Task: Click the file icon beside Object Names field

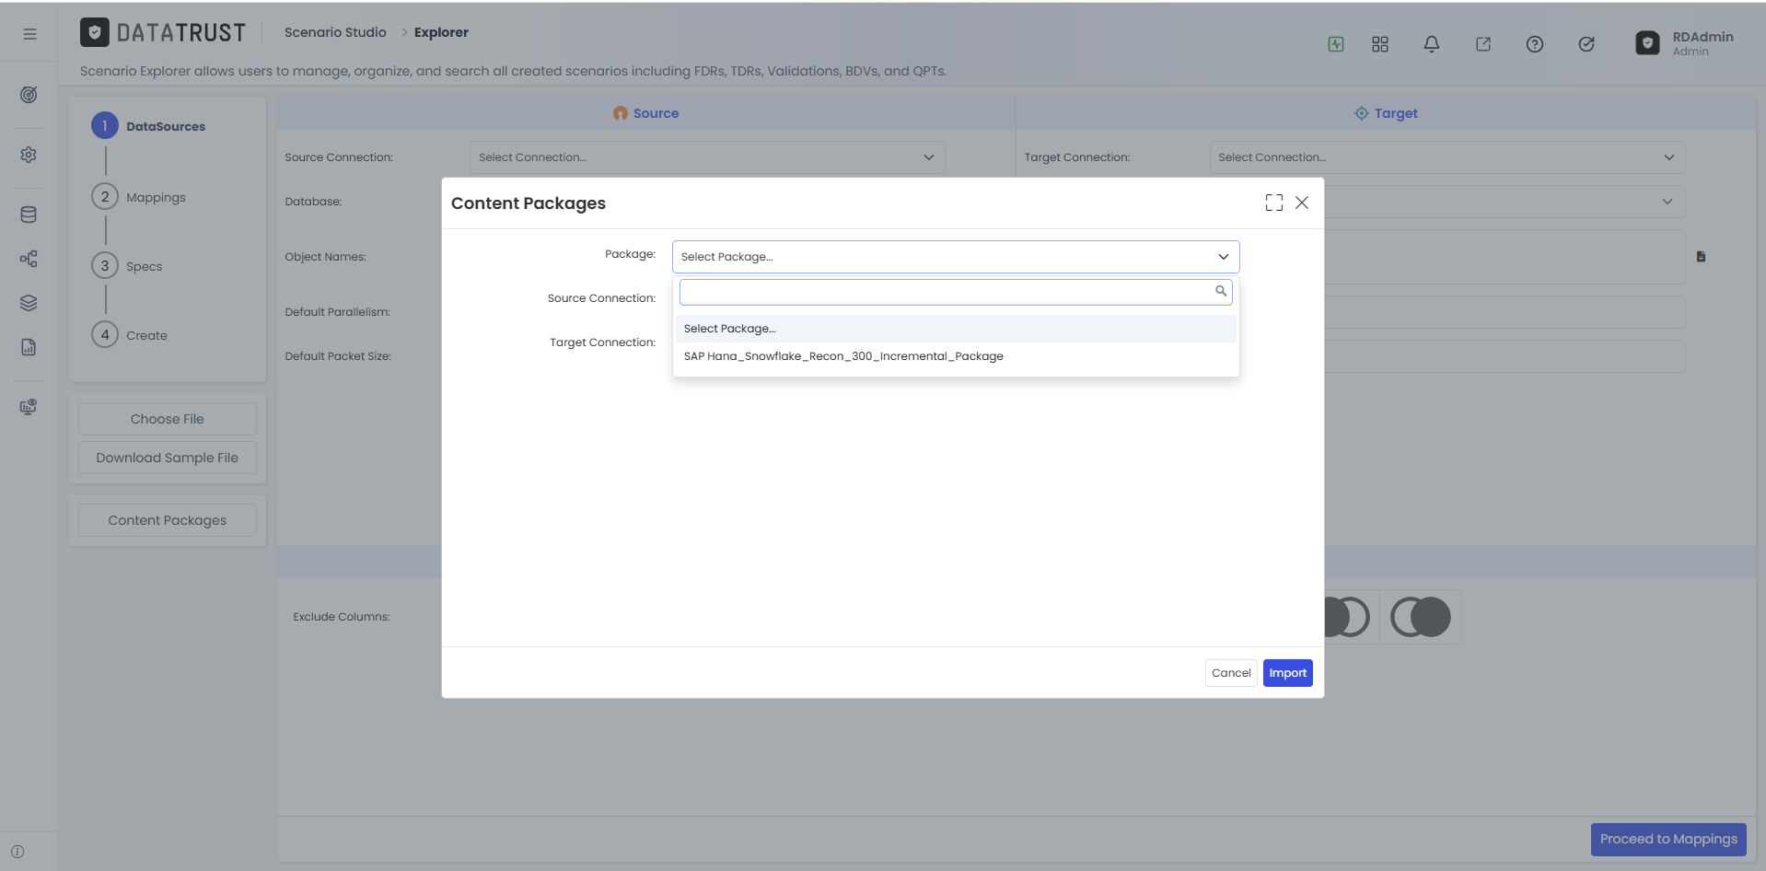Action: click(x=1701, y=257)
